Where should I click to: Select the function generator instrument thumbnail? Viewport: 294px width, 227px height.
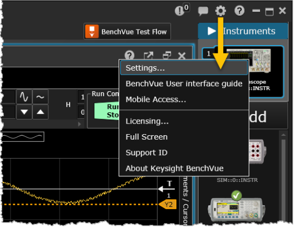[x=237, y=209]
